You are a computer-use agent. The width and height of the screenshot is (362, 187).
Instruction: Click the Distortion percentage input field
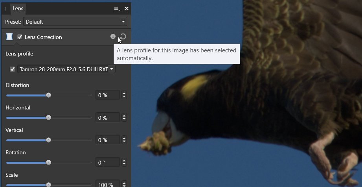click(108, 95)
